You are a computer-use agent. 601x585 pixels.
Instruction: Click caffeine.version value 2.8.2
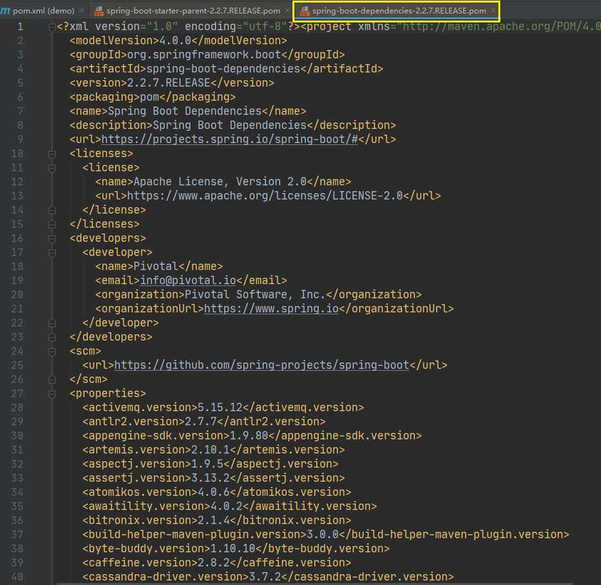click(x=213, y=563)
